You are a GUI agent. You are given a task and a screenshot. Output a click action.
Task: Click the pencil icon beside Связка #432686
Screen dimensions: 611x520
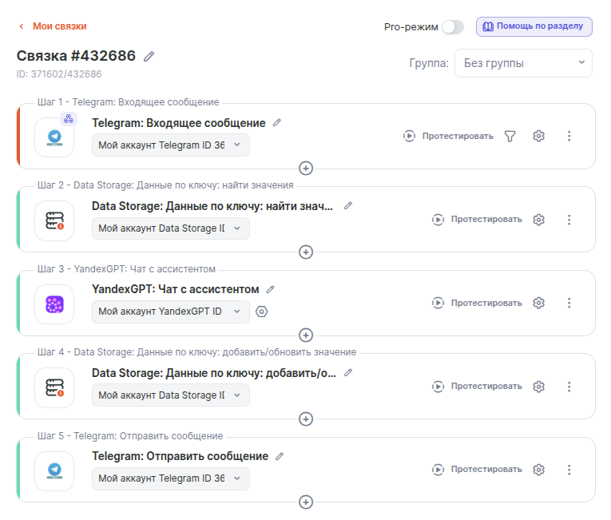tap(149, 56)
